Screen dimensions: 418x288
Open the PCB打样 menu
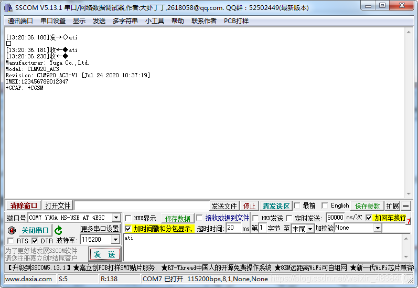coord(236,21)
